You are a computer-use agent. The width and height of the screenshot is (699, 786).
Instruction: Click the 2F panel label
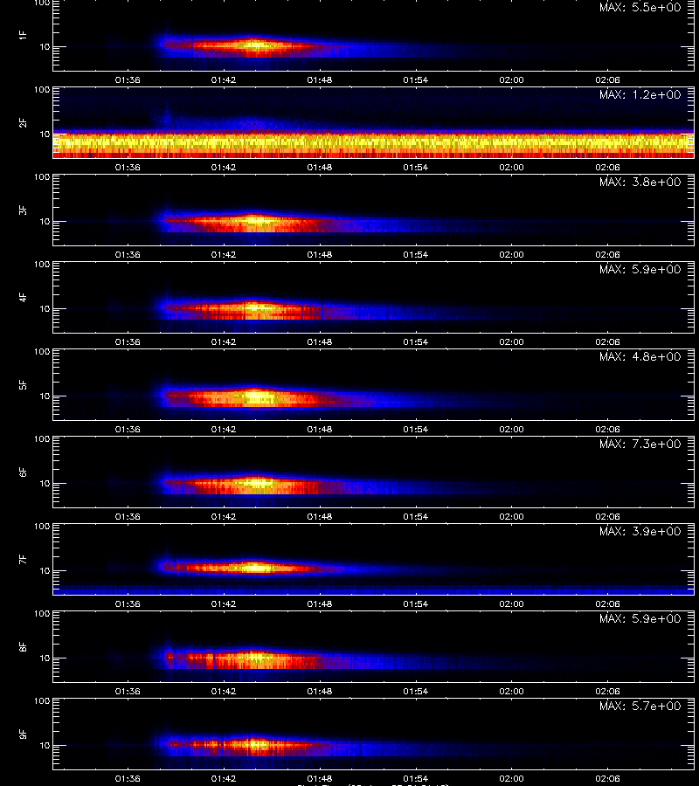coord(23,123)
